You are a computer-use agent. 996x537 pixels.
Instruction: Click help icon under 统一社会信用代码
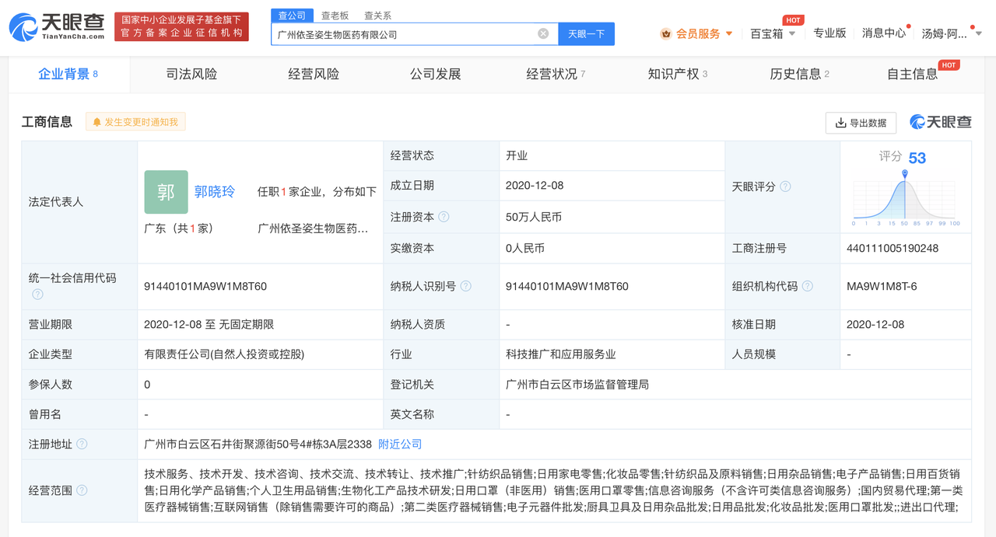pyautogui.click(x=37, y=295)
